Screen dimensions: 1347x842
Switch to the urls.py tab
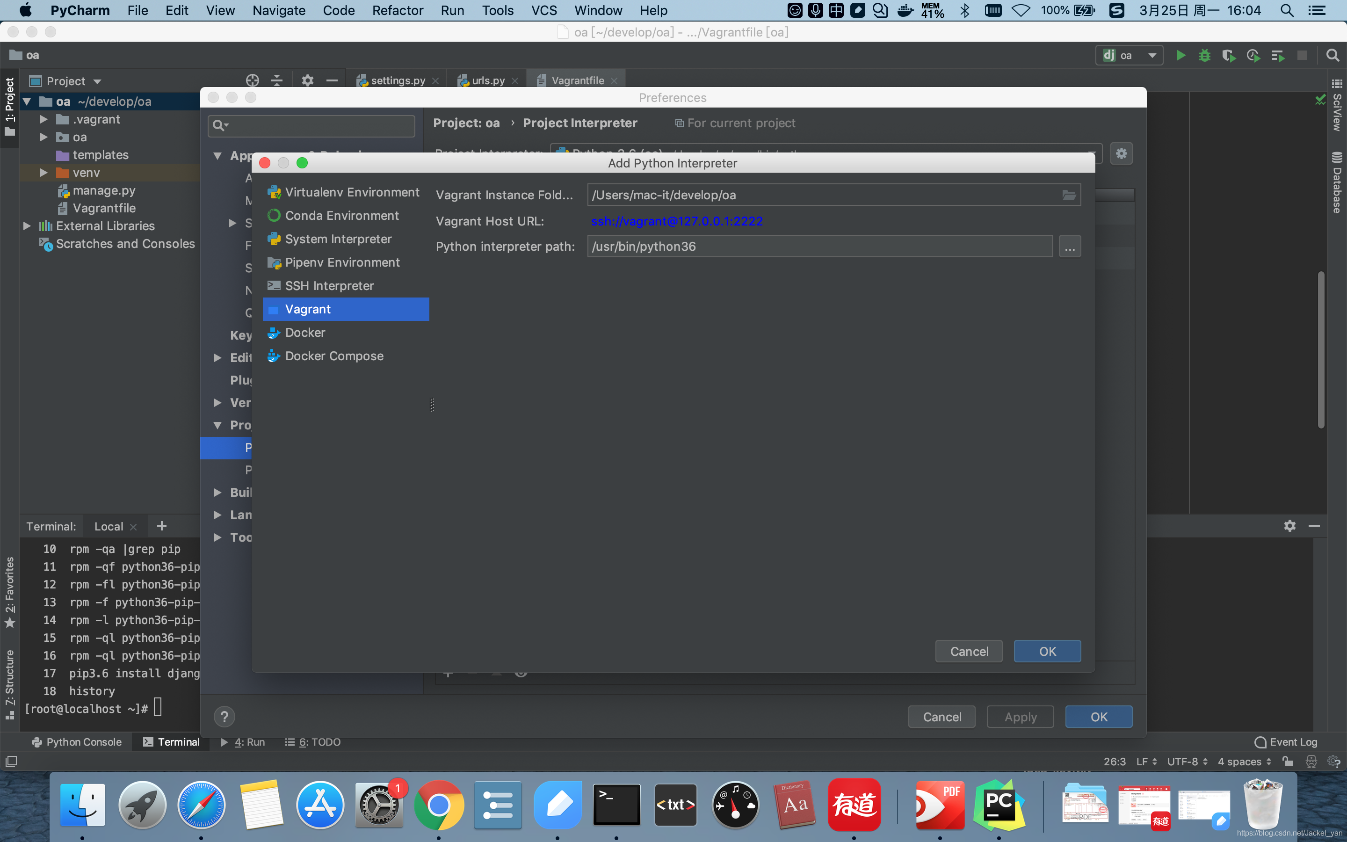pos(488,80)
